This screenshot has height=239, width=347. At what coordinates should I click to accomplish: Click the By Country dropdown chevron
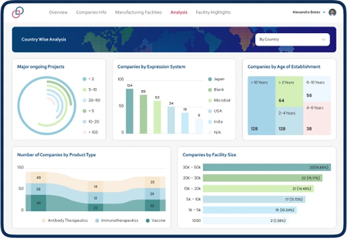click(323, 39)
